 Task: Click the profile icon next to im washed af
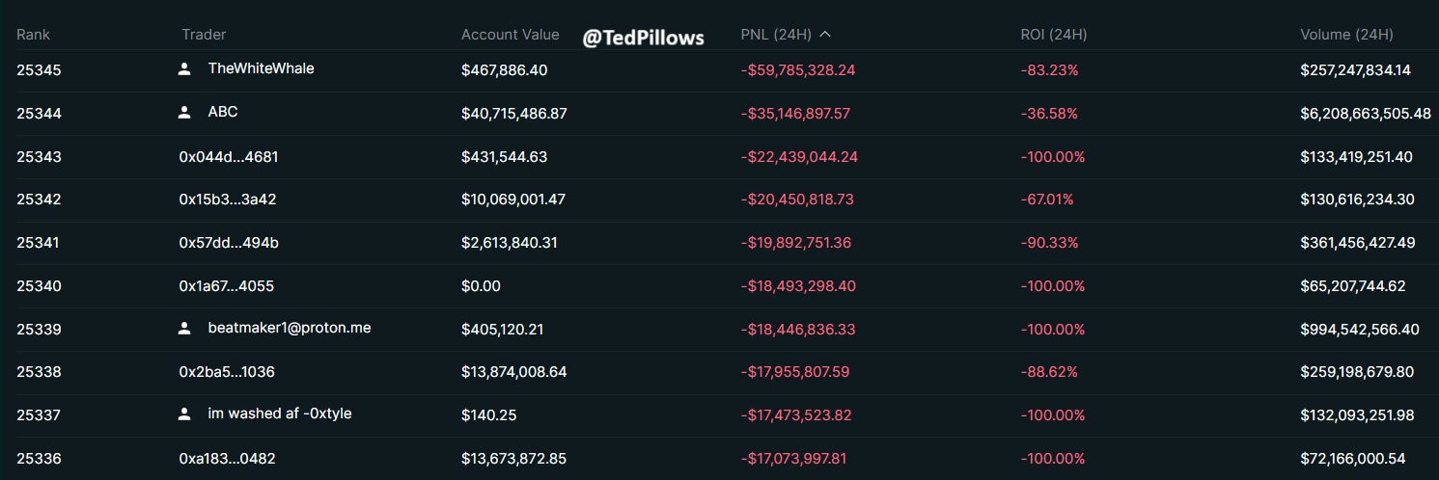pyautogui.click(x=184, y=414)
